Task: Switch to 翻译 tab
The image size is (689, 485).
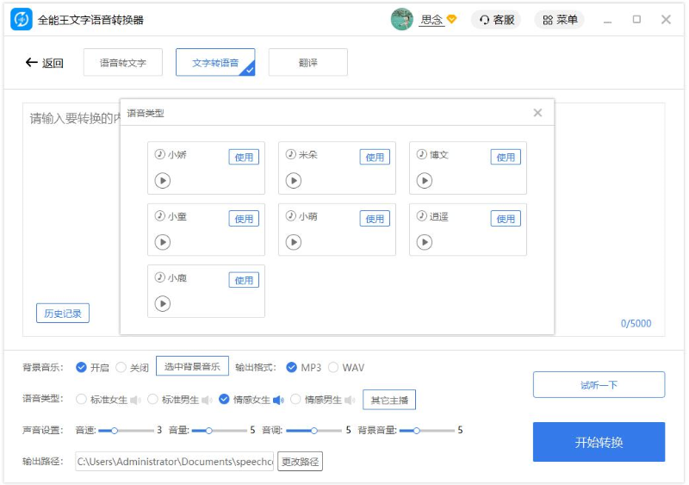Action: click(x=307, y=63)
